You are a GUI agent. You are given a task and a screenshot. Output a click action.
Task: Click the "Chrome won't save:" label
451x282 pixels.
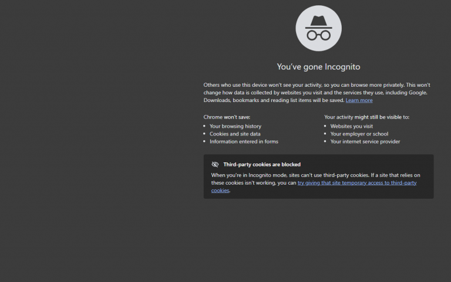pyautogui.click(x=227, y=117)
